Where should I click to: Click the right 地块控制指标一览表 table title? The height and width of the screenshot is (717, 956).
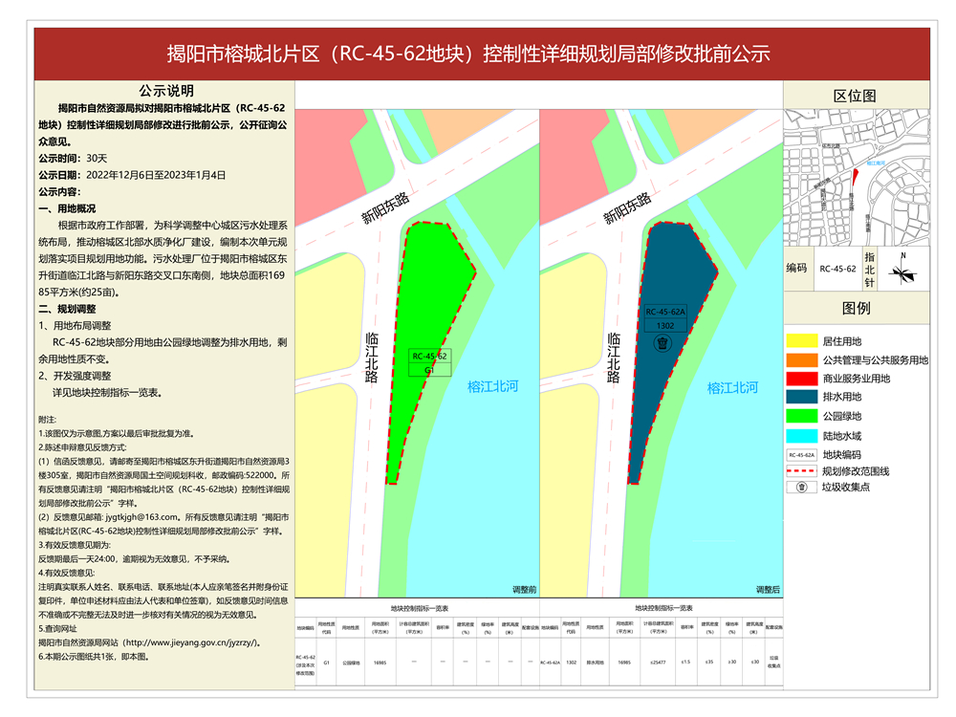(664, 608)
